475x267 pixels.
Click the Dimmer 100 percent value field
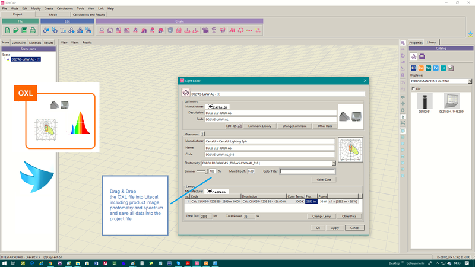coord(213,171)
